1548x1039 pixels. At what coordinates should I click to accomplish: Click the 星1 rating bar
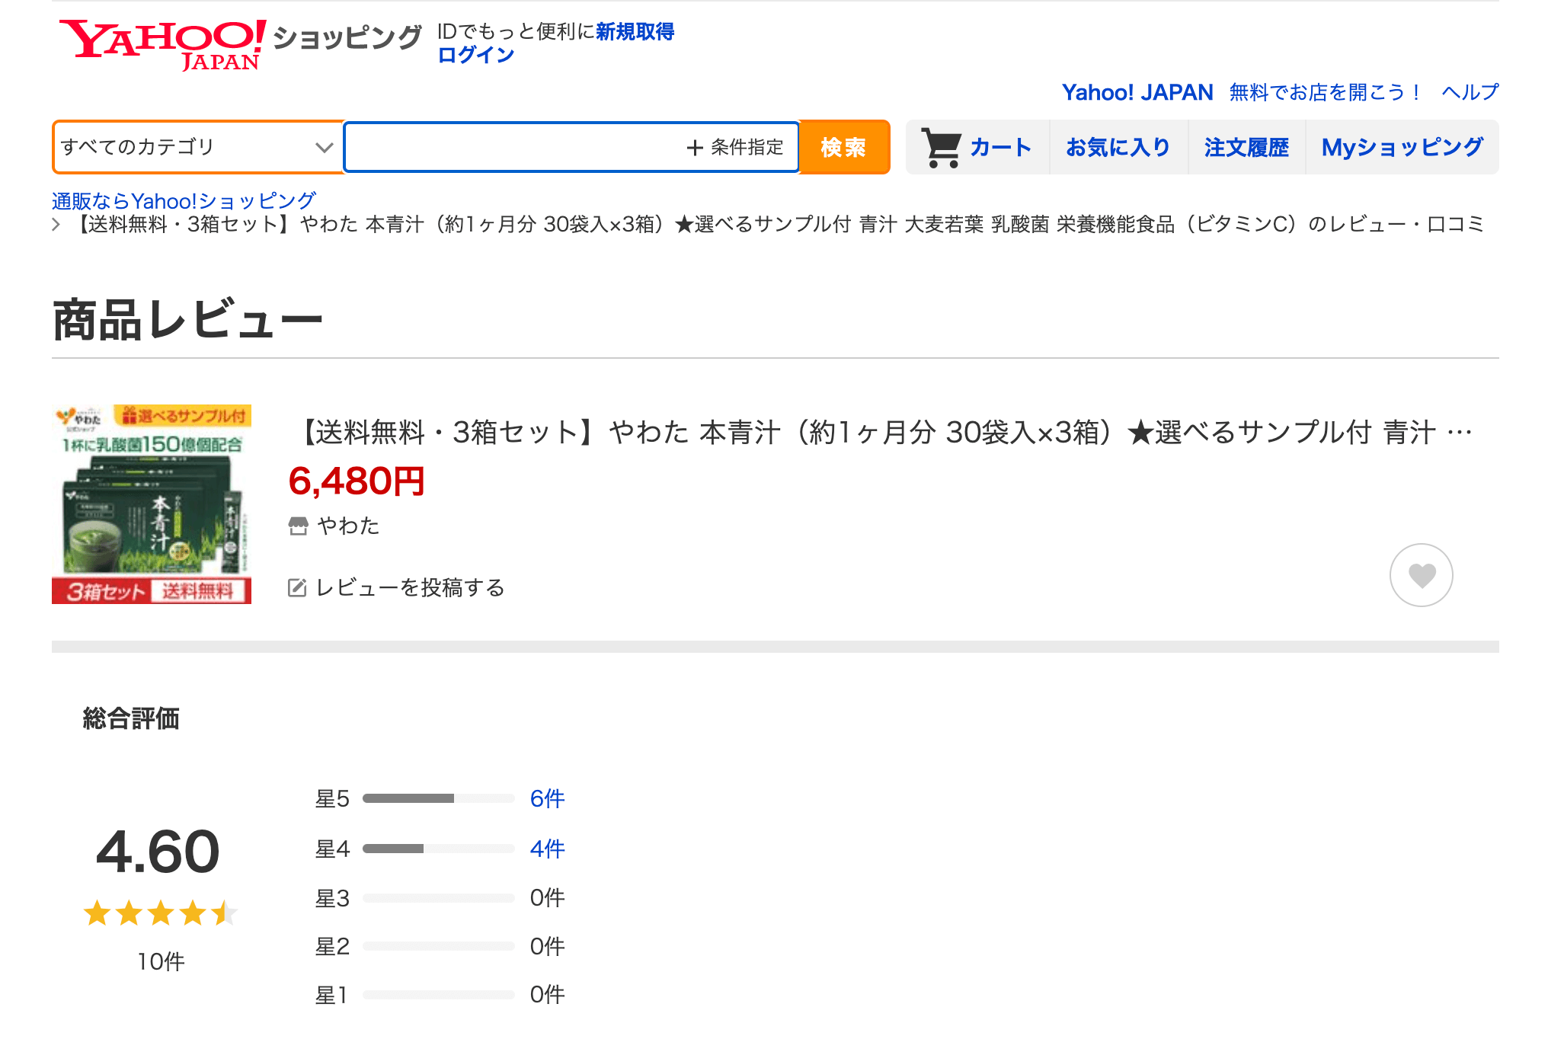(439, 995)
